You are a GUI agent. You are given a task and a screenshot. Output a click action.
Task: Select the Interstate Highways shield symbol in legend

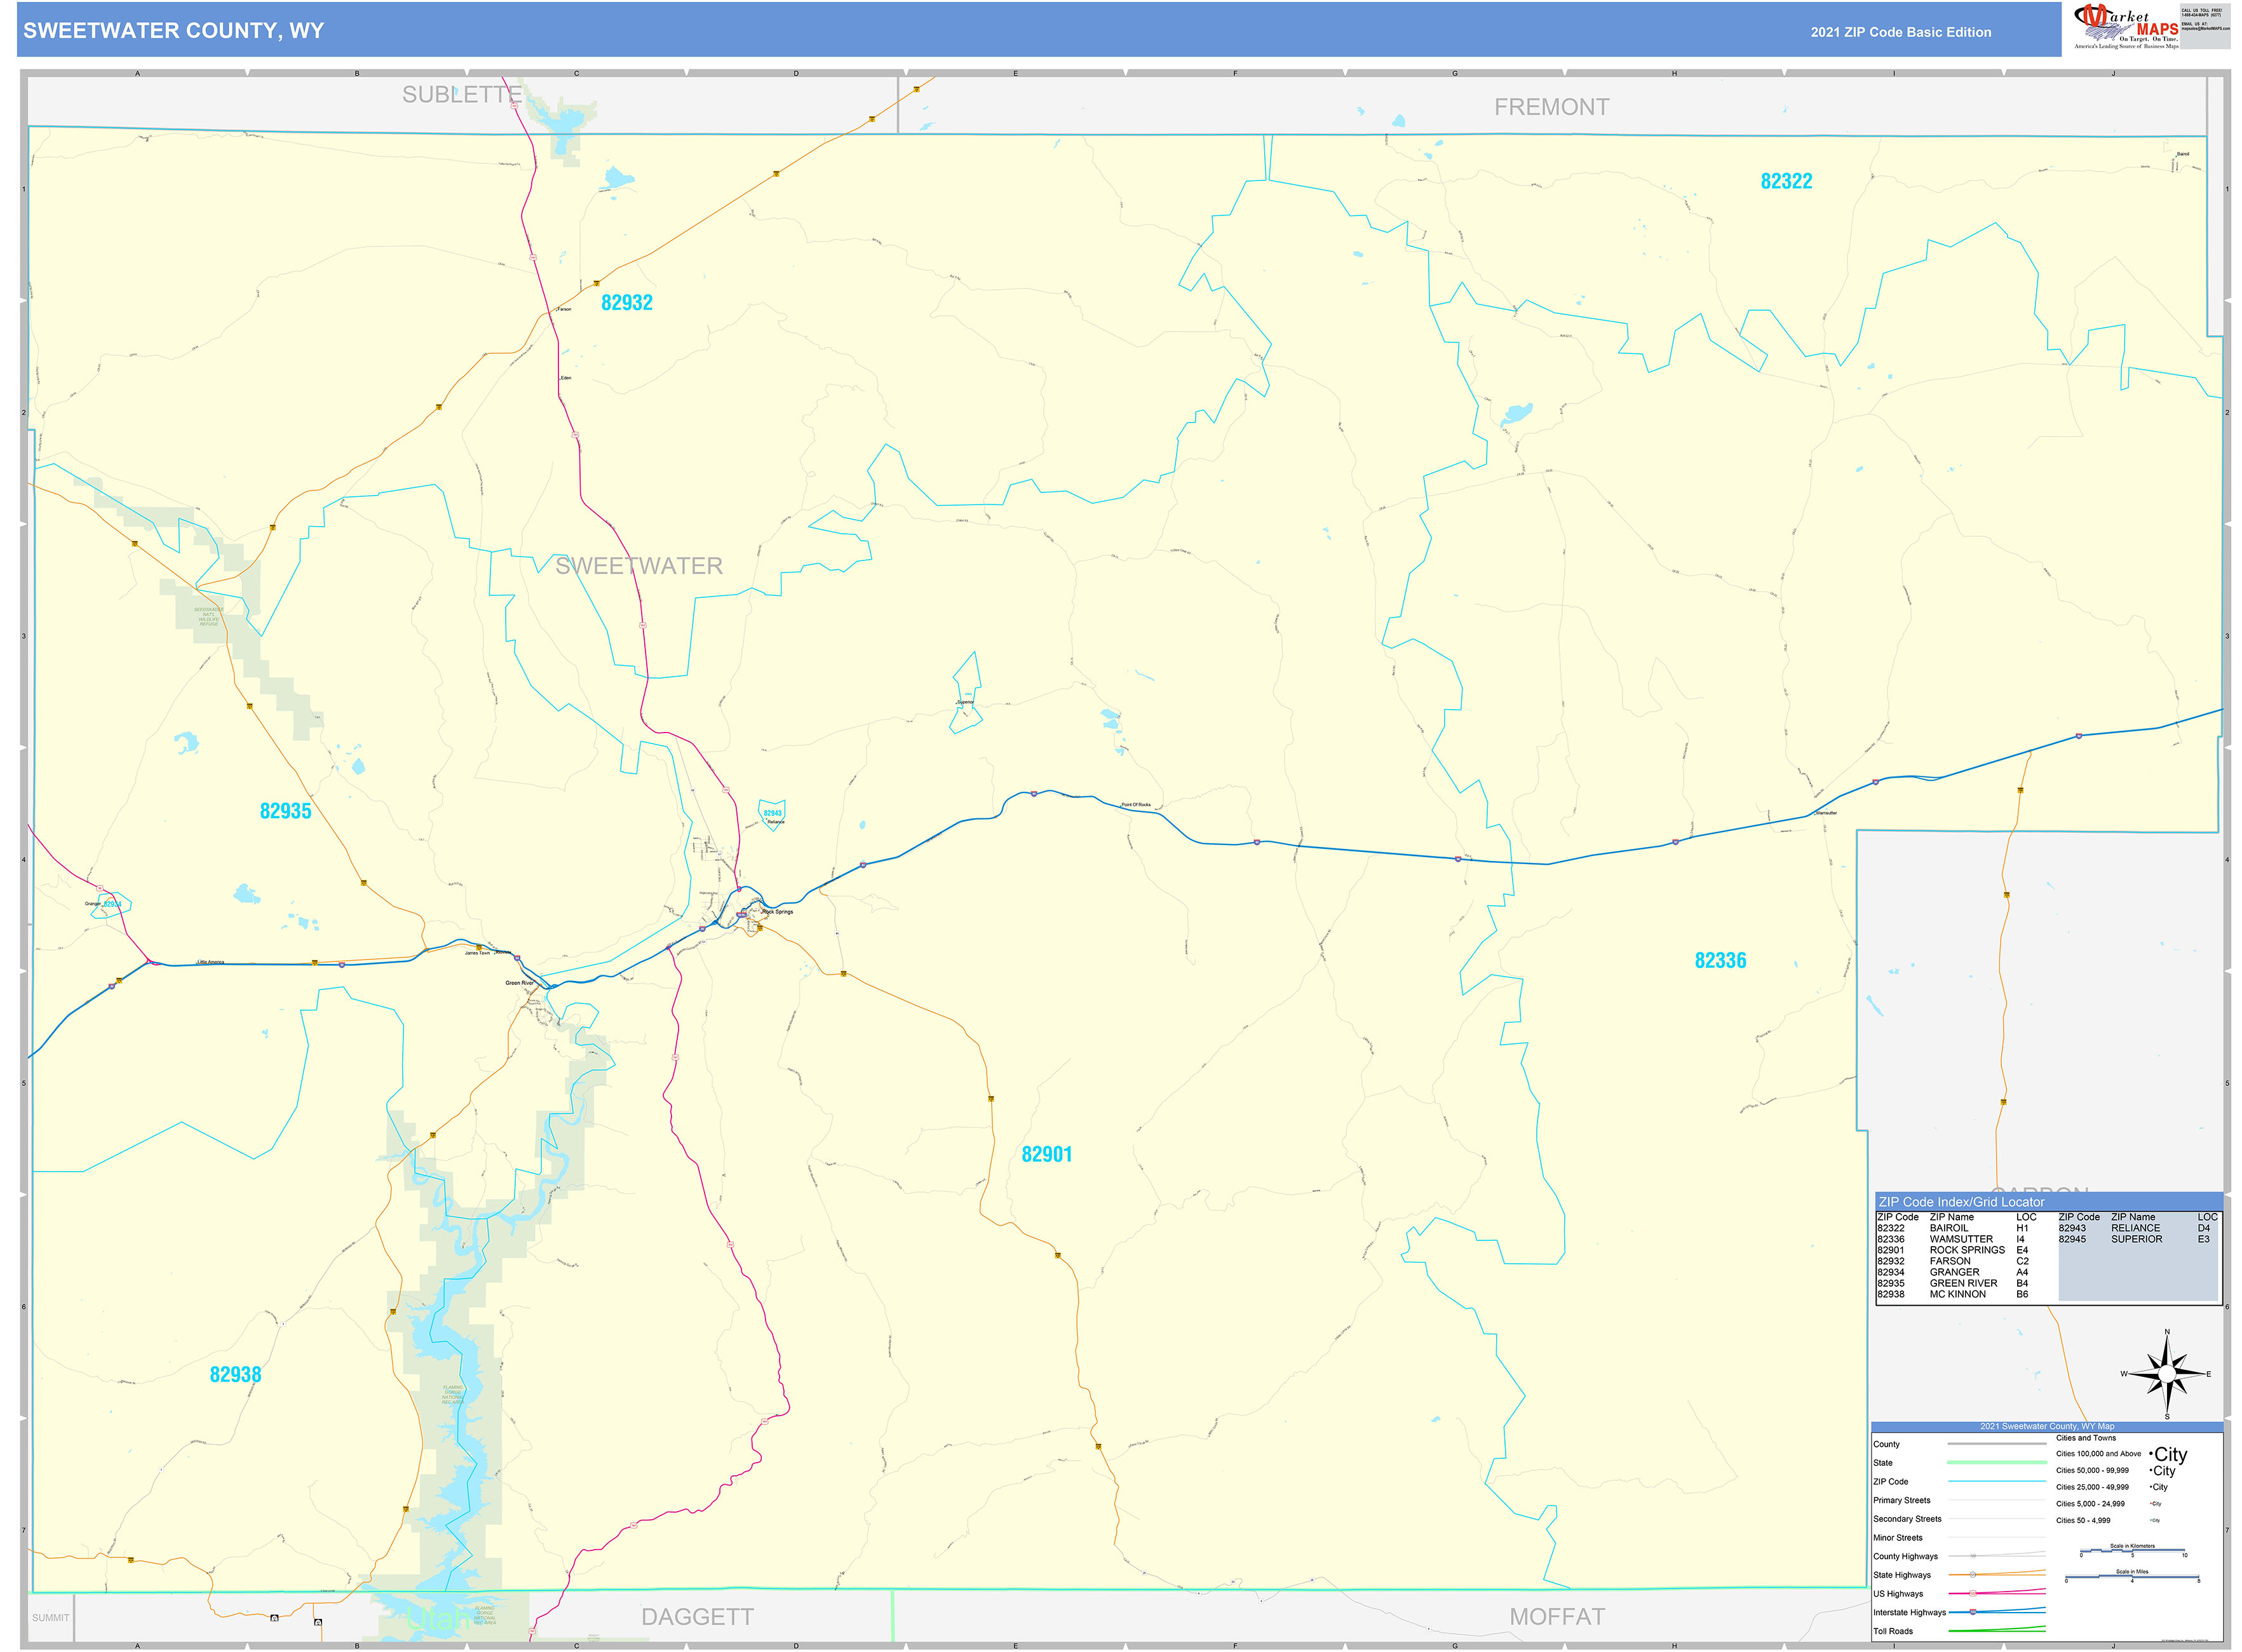point(1972,1612)
